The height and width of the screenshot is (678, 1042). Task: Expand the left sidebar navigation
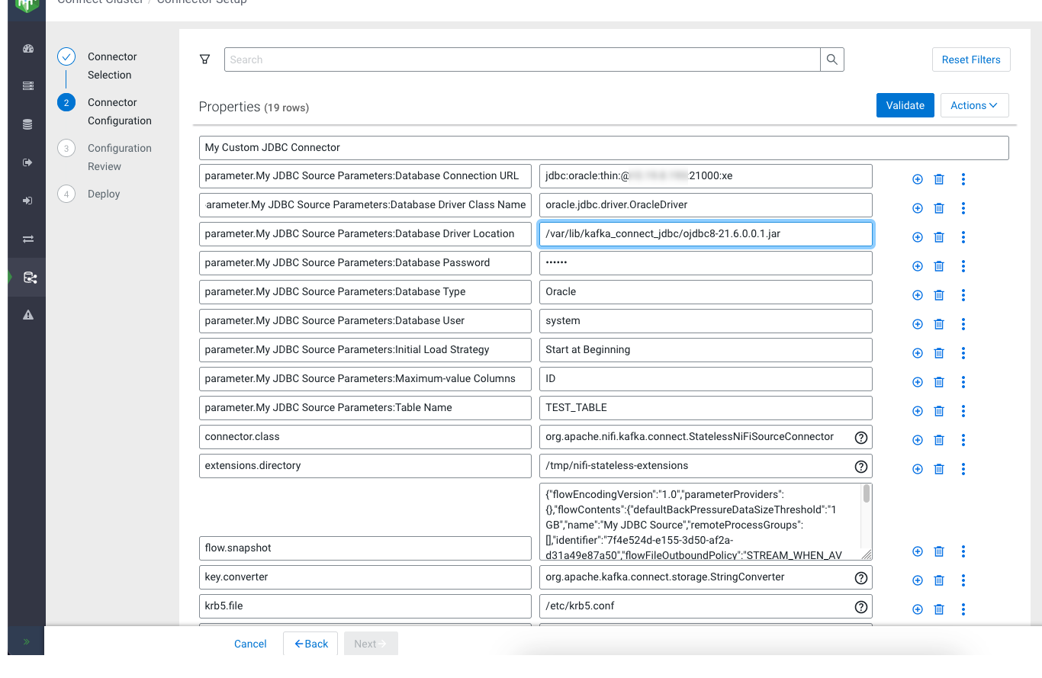coord(26,642)
